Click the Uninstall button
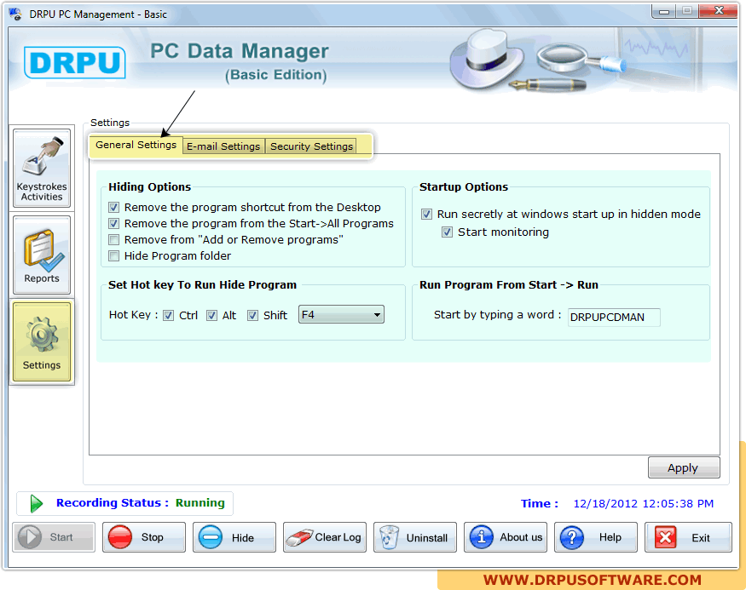Image resolution: width=746 pixels, height=590 pixels. [x=415, y=537]
